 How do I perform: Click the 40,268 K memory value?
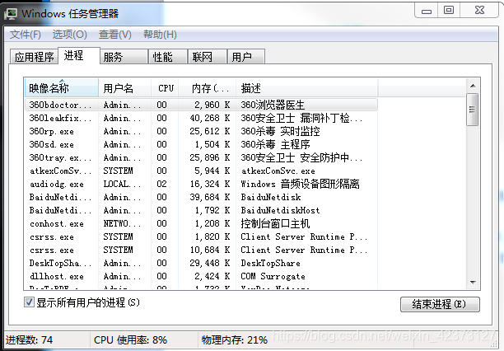pos(209,118)
